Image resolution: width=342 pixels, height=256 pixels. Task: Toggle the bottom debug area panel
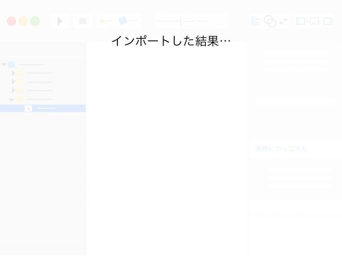tap(314, 21)
